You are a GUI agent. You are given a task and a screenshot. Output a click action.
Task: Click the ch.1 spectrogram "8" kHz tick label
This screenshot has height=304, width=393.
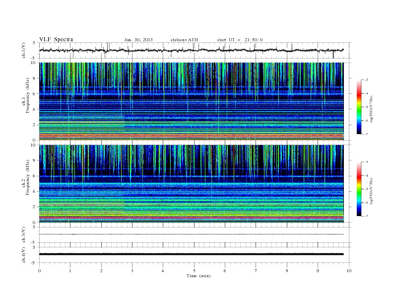point(34,78)
